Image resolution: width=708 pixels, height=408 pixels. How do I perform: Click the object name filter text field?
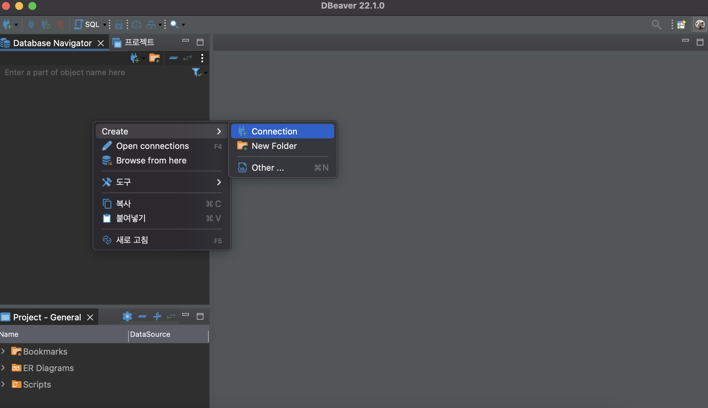coord(96,73)
